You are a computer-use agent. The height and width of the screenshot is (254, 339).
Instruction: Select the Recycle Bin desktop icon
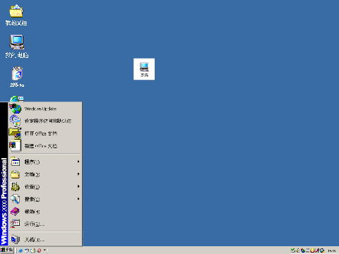(x=17, y=77)
